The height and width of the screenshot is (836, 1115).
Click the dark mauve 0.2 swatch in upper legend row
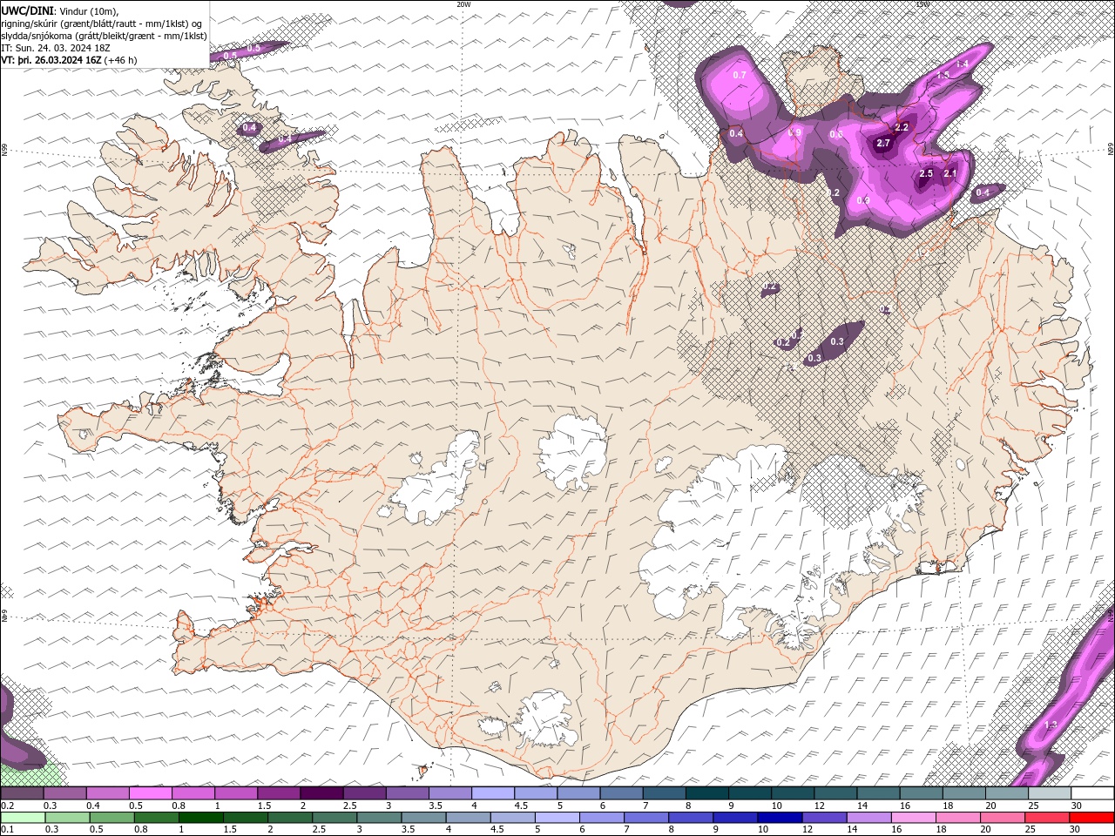(22, 793)
